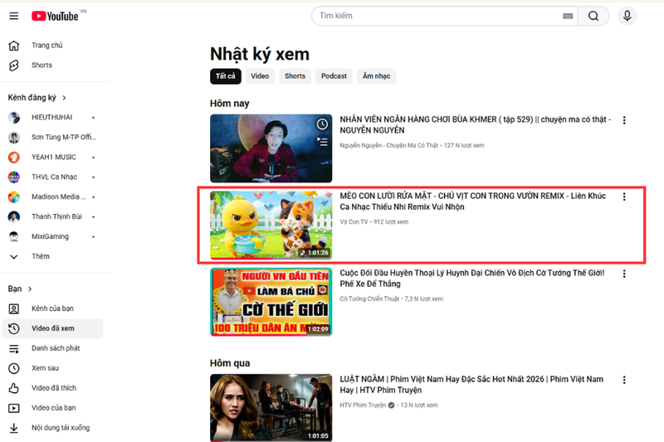Viewport: 664px width, 442px height.
Task: Focus the Tìm kiếm search field
Action: (x=441, y=16)
